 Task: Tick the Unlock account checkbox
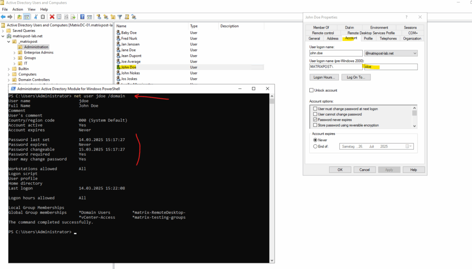click(x=311, y=90)
